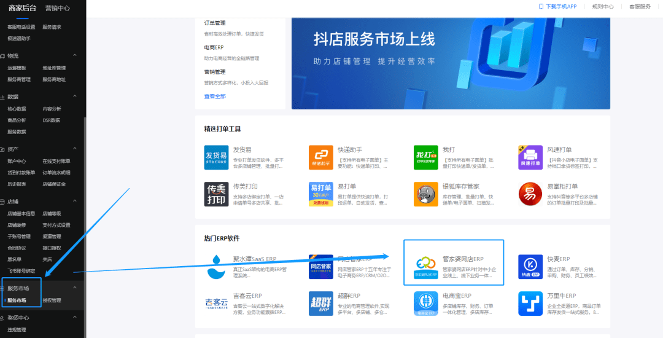The image size is (663, 338).
Task: Open 地址库管理 in sidebar
Action: (54, 68)
